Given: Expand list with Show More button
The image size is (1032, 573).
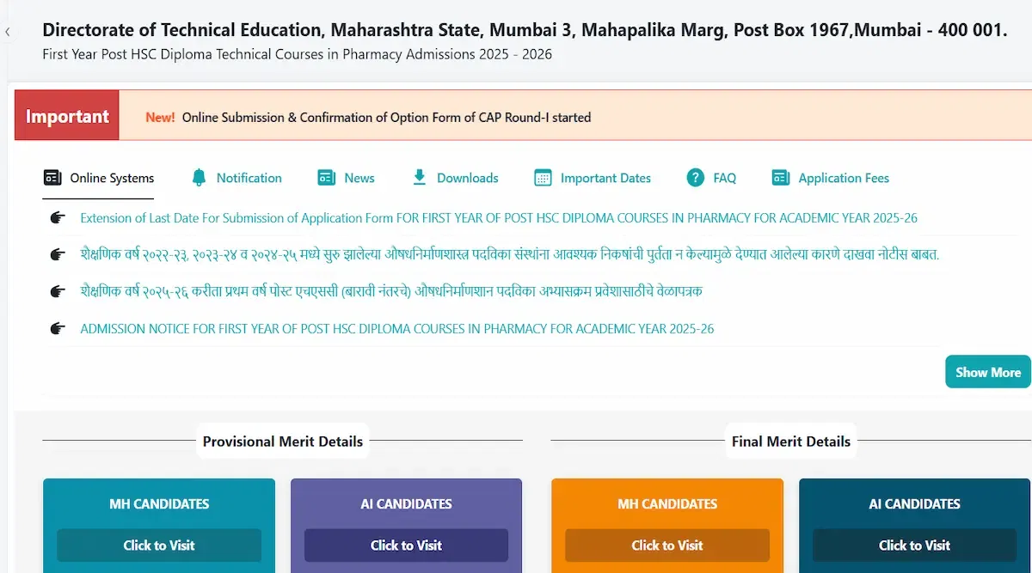Looking at the screenshot, I should click(x=987, y=372).
